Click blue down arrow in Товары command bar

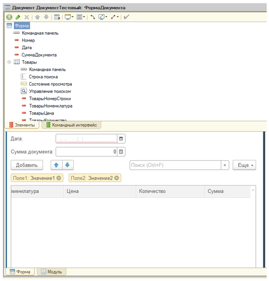click(x=68, y=165)
